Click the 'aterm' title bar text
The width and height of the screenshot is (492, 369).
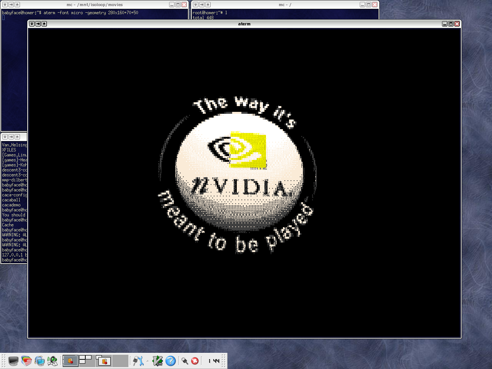(x=244, y=24)
